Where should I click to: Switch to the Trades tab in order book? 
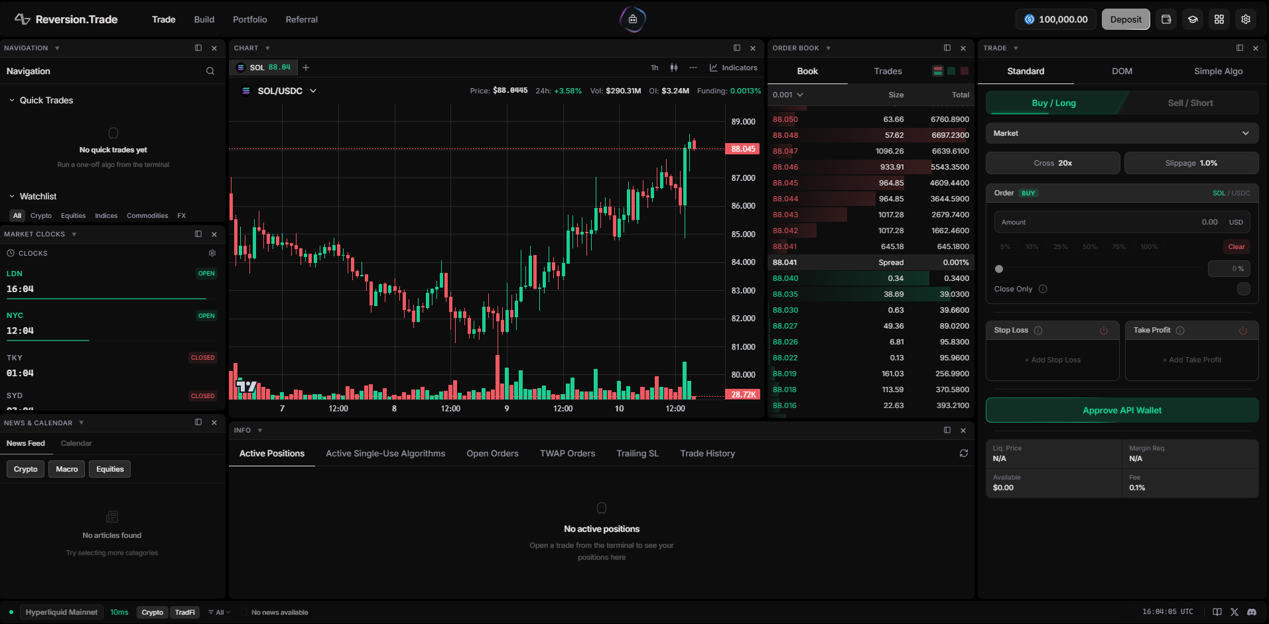[x=888, y=71]
